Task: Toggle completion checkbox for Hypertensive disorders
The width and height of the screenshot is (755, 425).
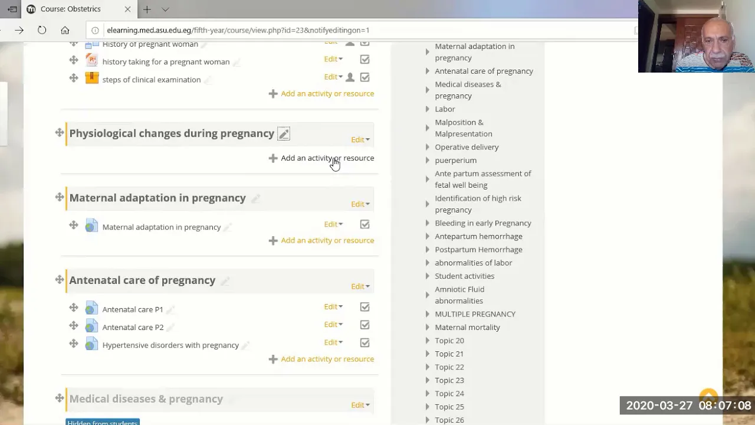Action: pos(365,342)
